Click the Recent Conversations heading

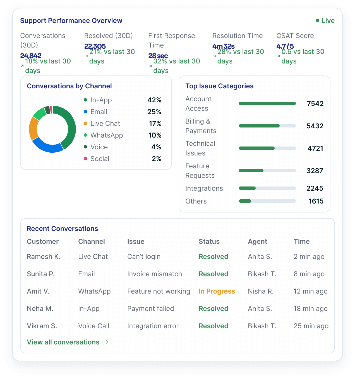(63, 228)
